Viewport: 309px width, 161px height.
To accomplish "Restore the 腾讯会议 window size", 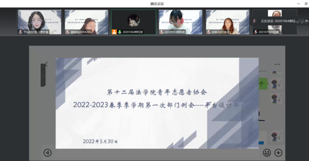I will click(x=306, y=4).
